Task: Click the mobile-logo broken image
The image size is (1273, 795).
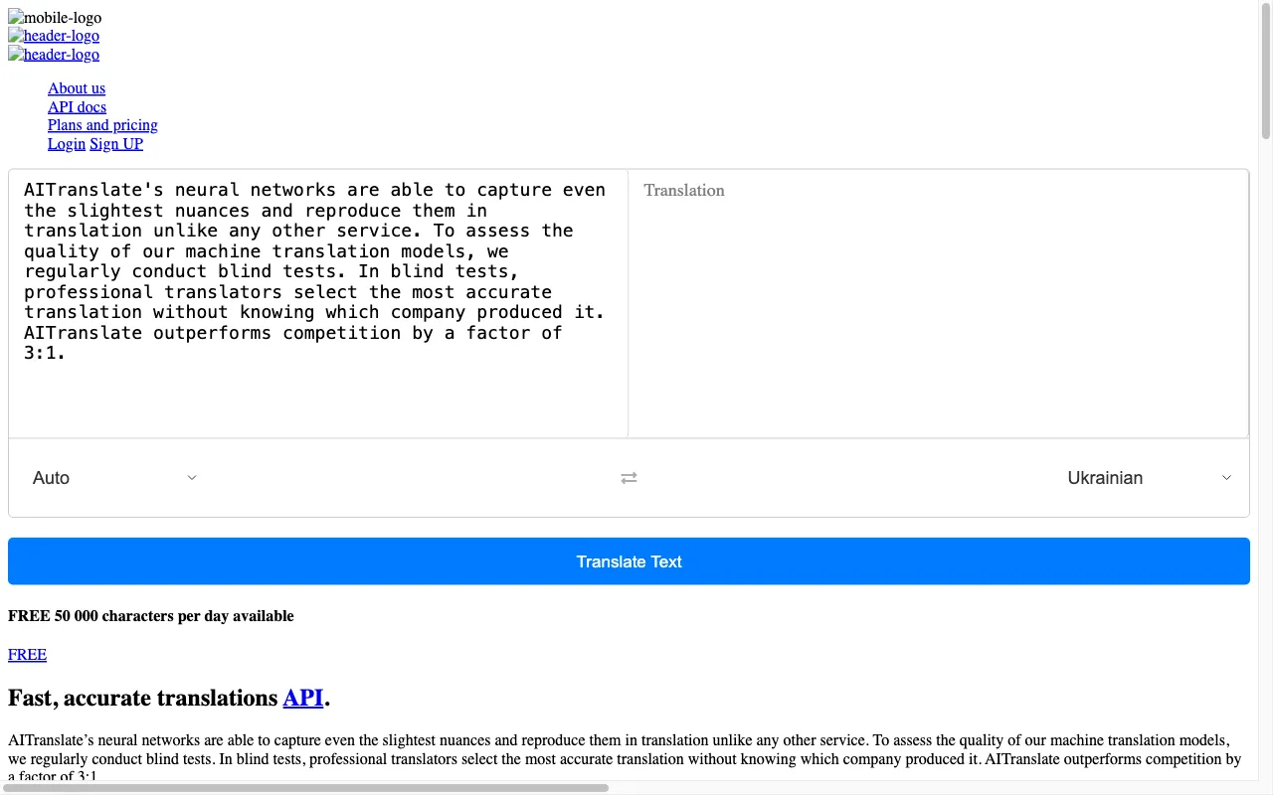Action: 55,17
